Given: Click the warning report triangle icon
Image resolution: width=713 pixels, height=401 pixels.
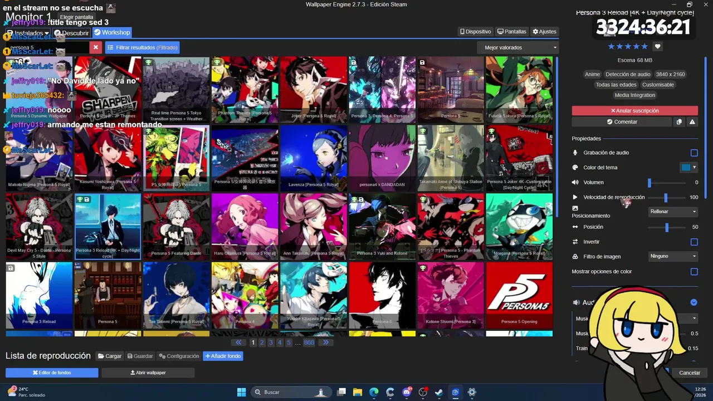Looking at the screenshot, I should [692, 122].
